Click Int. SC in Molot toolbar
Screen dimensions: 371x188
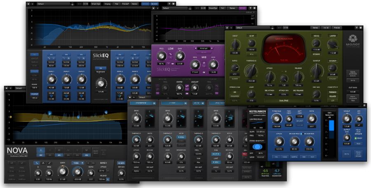(326, 28)
